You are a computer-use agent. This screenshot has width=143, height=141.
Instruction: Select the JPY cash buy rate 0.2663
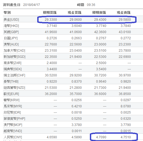[77, 38]
